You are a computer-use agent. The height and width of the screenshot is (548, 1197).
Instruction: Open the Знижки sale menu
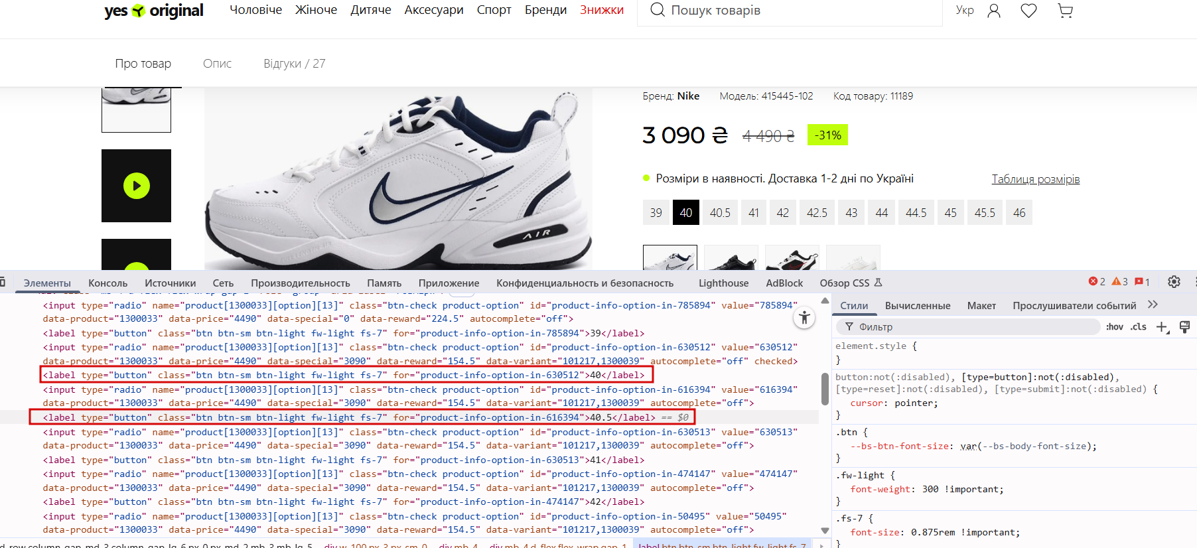tap(602, 10)
